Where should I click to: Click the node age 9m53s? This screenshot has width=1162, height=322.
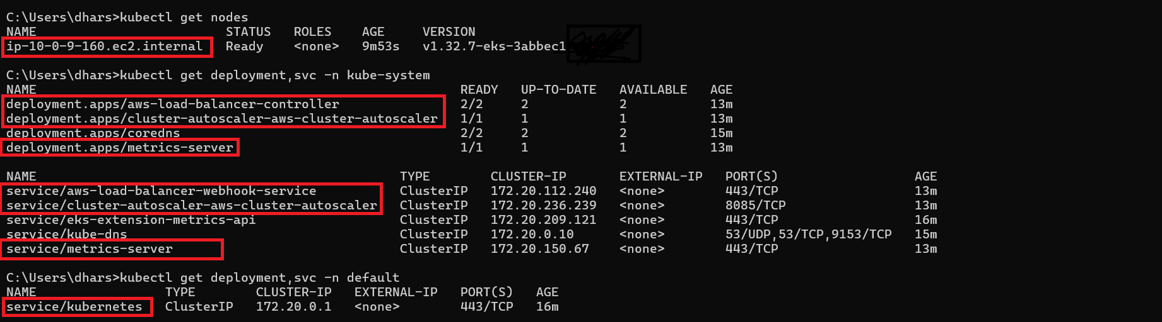[x=380, y=47]
